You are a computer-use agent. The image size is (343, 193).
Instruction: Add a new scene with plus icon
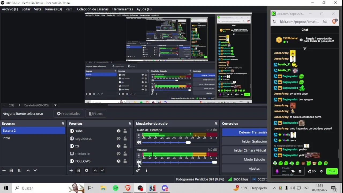(4, 170)
